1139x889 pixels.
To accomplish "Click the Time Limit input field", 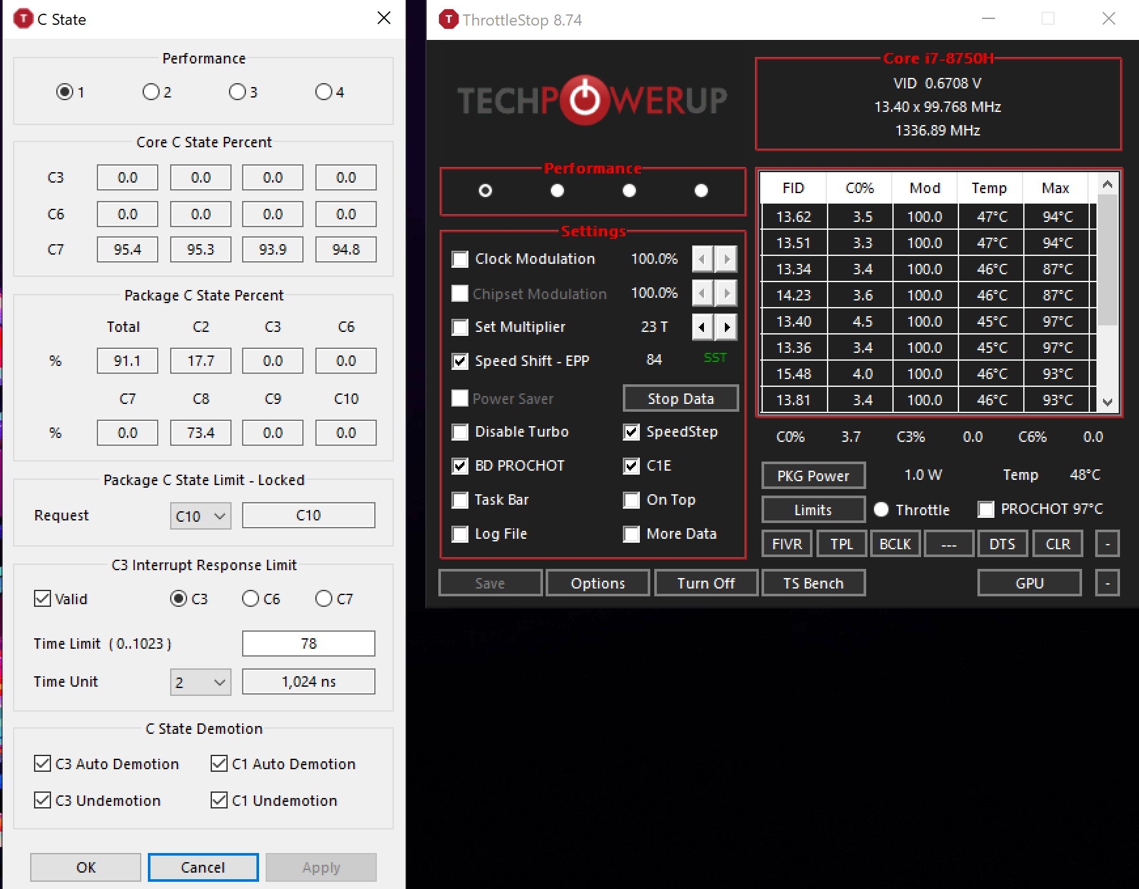I will click(309, 644).
